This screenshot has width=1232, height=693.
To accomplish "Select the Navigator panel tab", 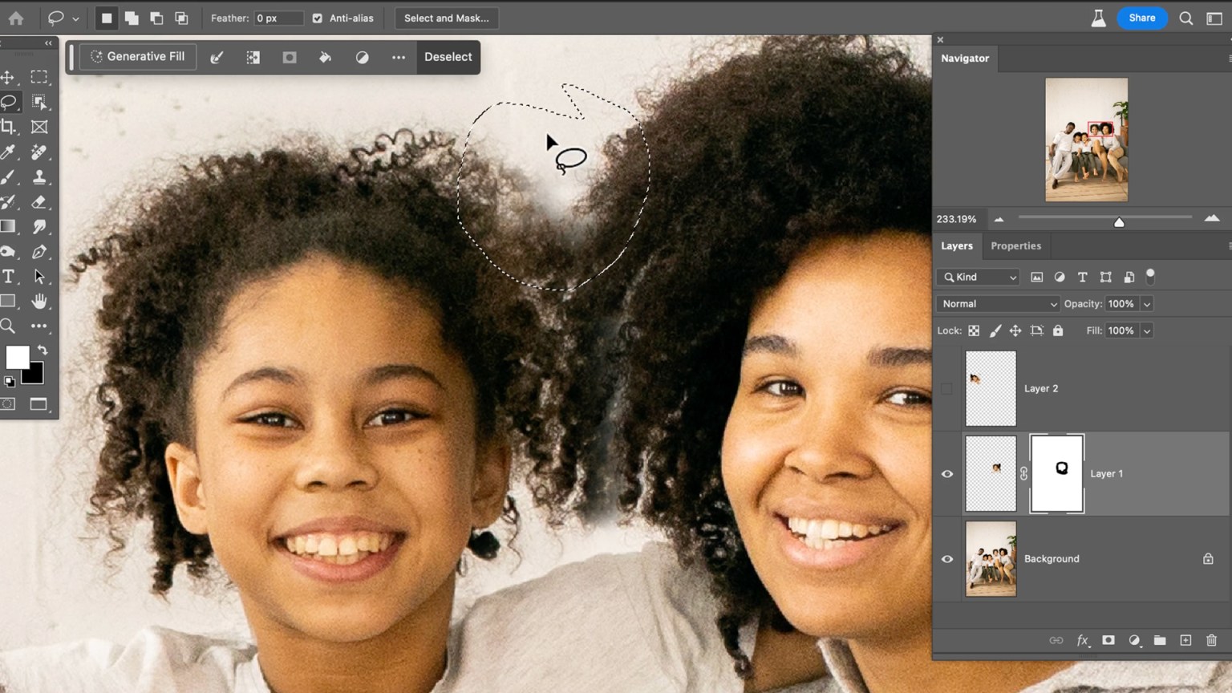I will click(964, 58).
